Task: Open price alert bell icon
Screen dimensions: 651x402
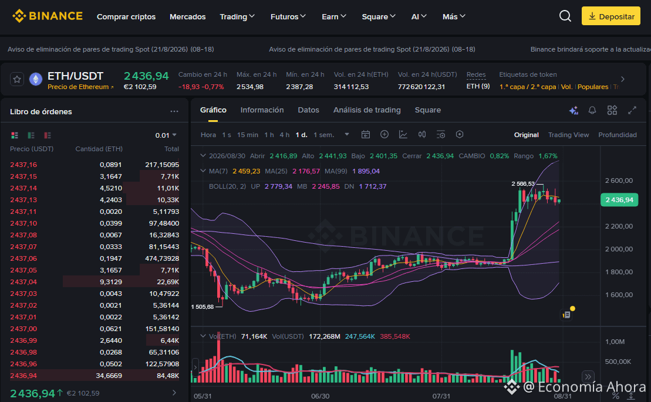Action: point(592,110)
